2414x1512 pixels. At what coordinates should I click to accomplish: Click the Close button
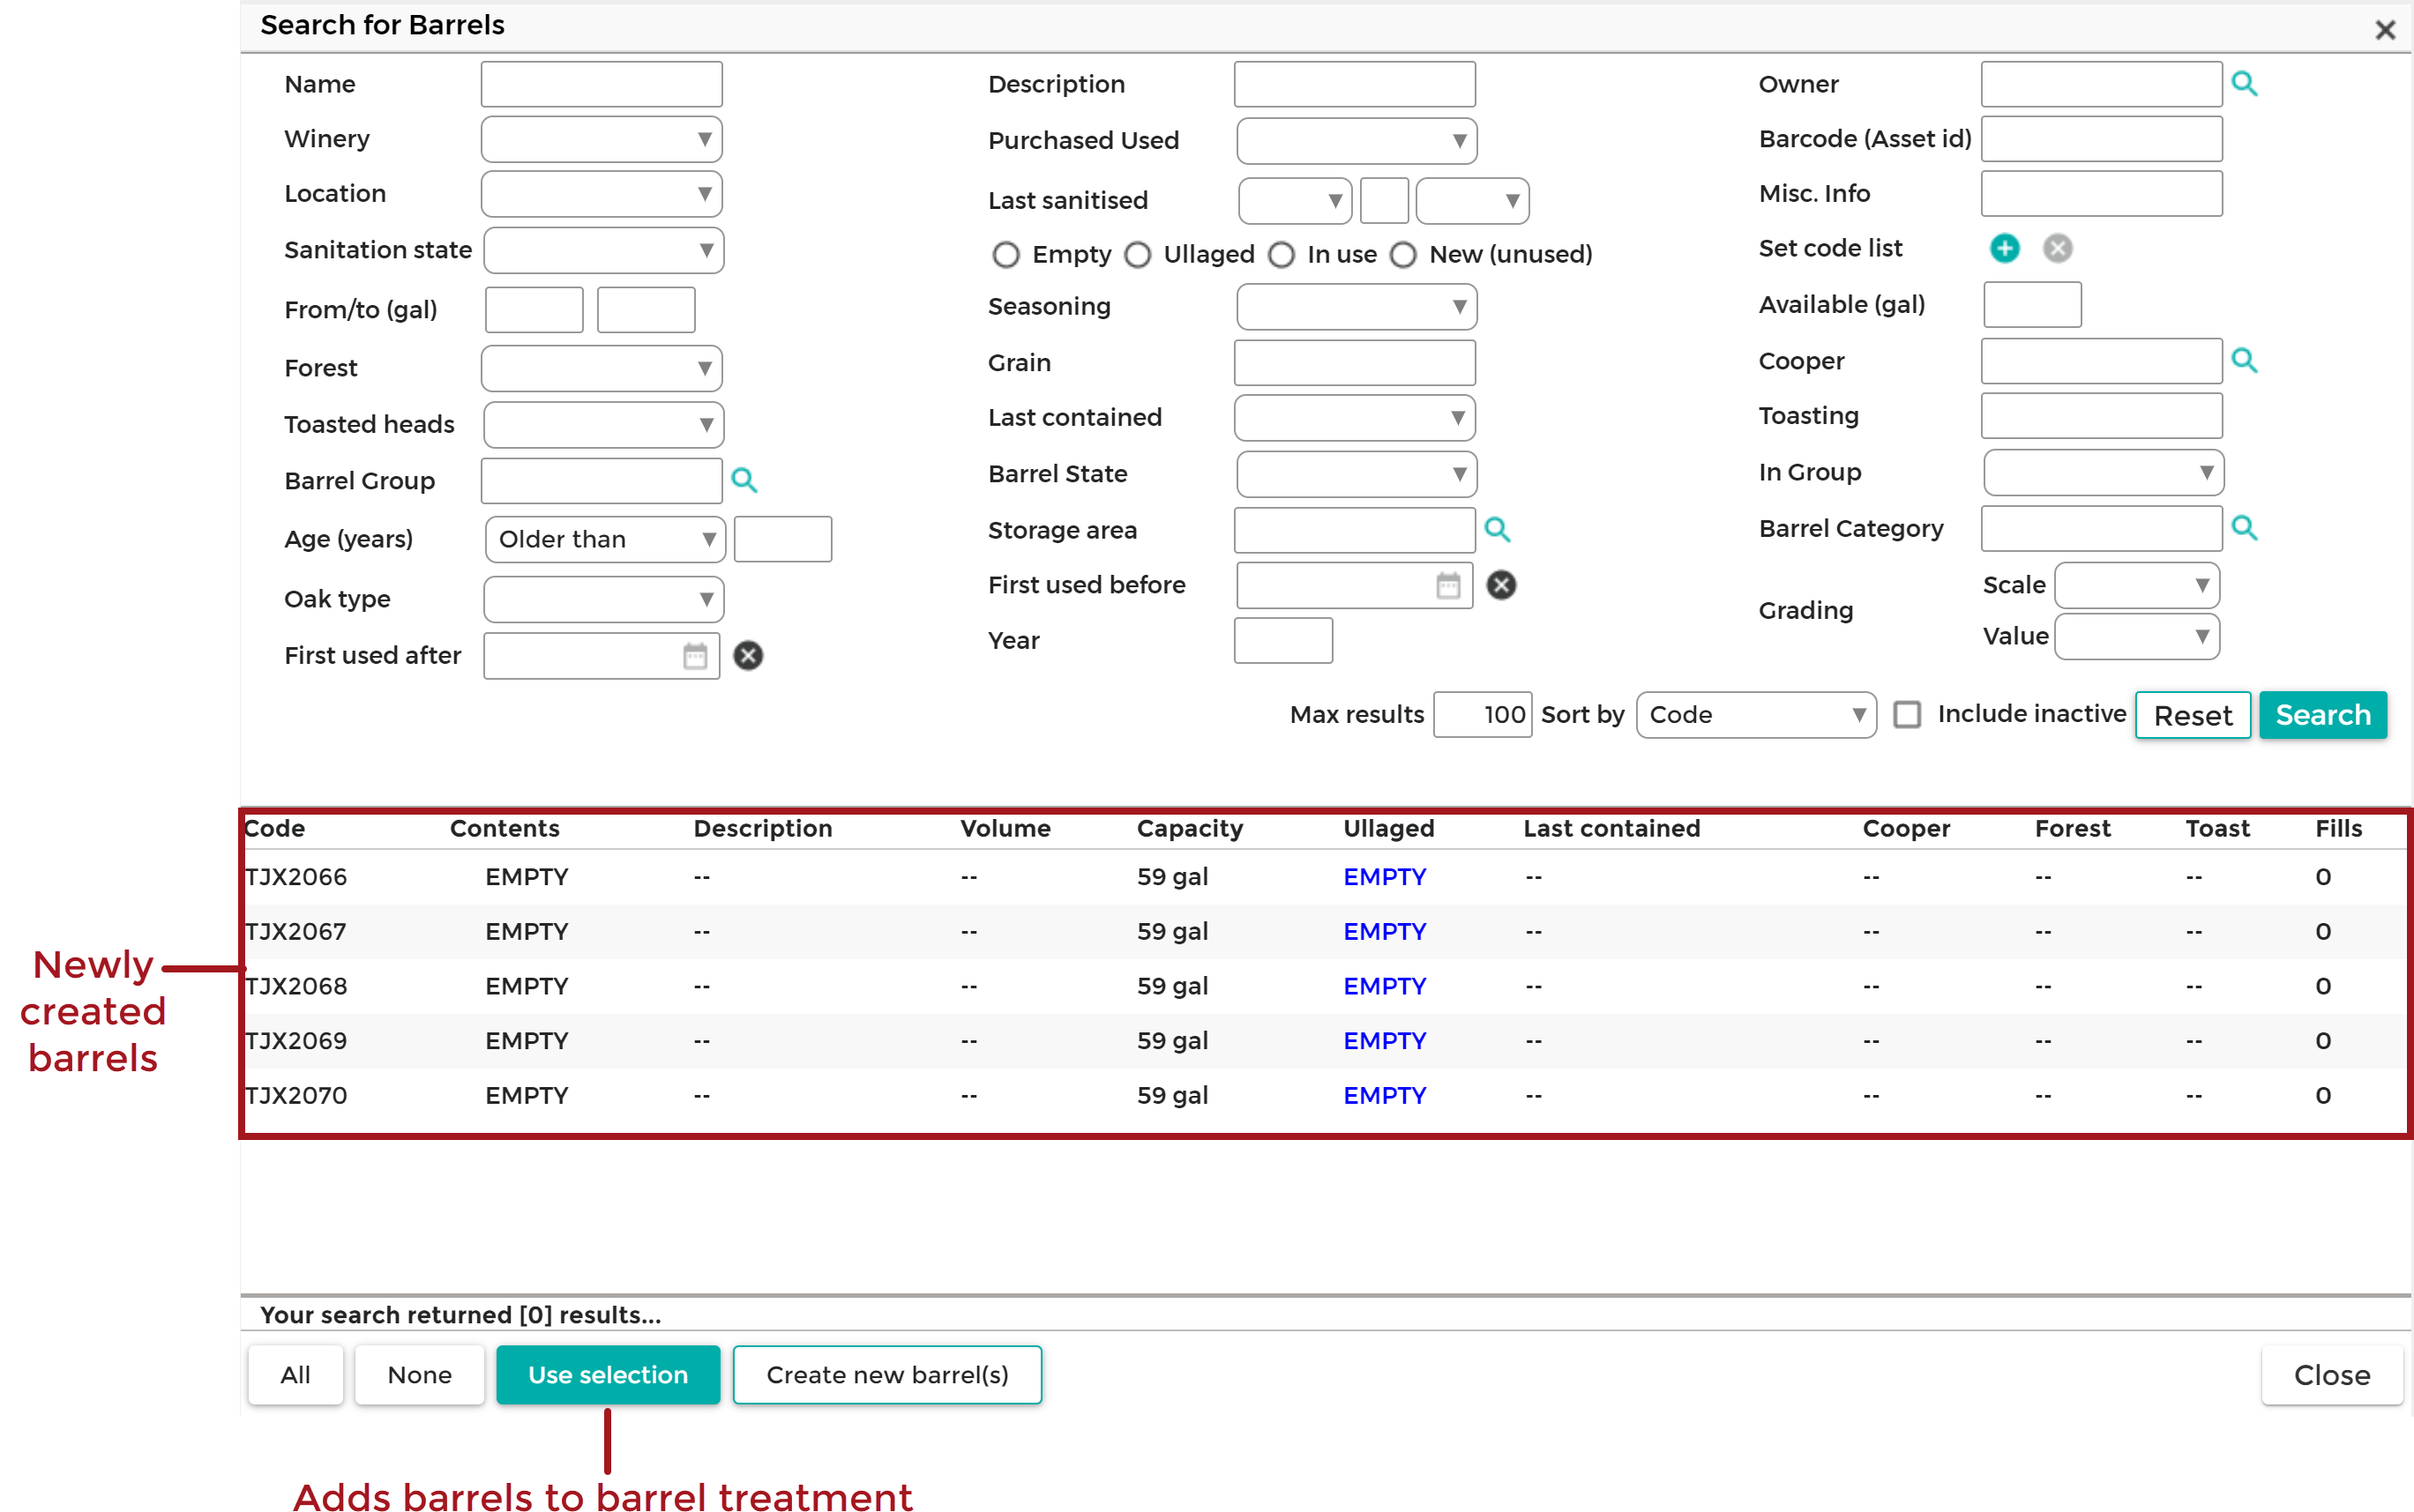click(2332, 1375)
